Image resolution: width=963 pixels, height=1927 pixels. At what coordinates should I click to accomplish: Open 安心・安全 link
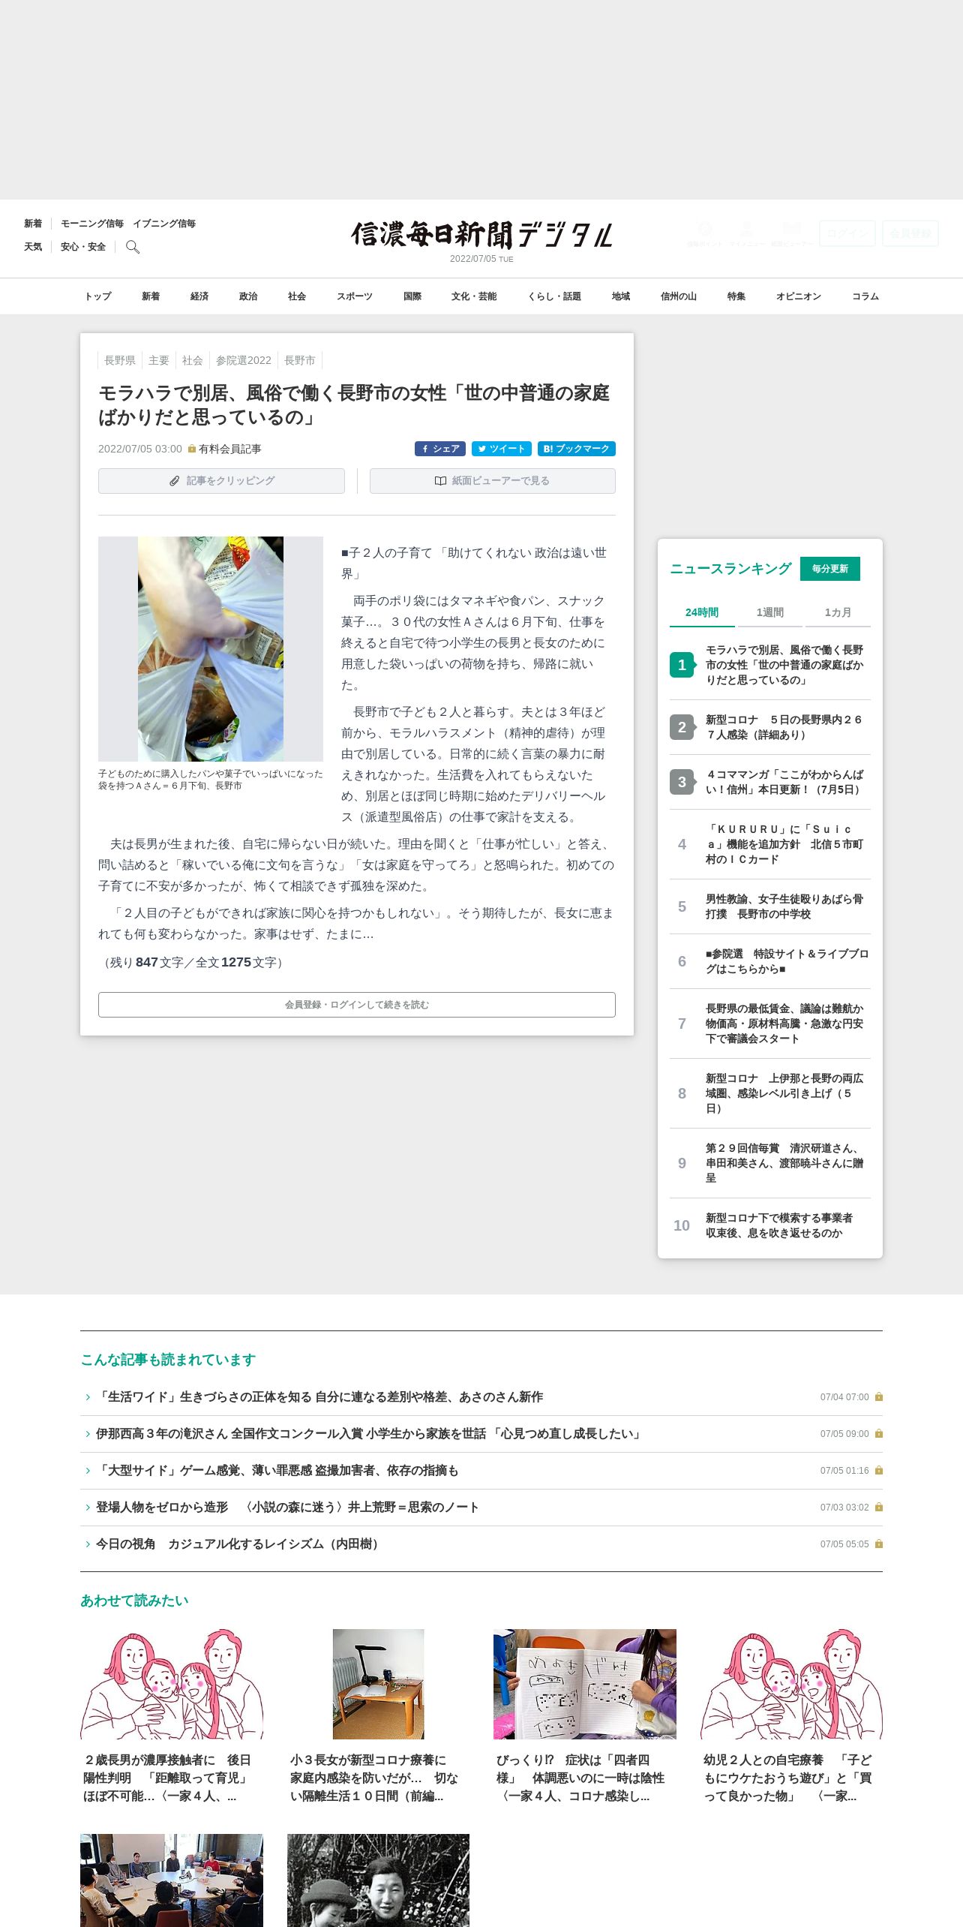pyautogui.click(x=83, y=247)
